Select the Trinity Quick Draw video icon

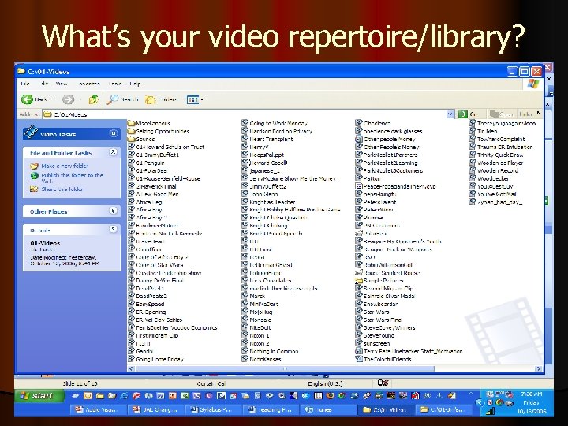point(473,155)
